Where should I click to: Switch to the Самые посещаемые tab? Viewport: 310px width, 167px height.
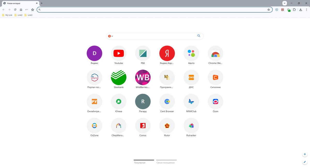pos(166,161)
